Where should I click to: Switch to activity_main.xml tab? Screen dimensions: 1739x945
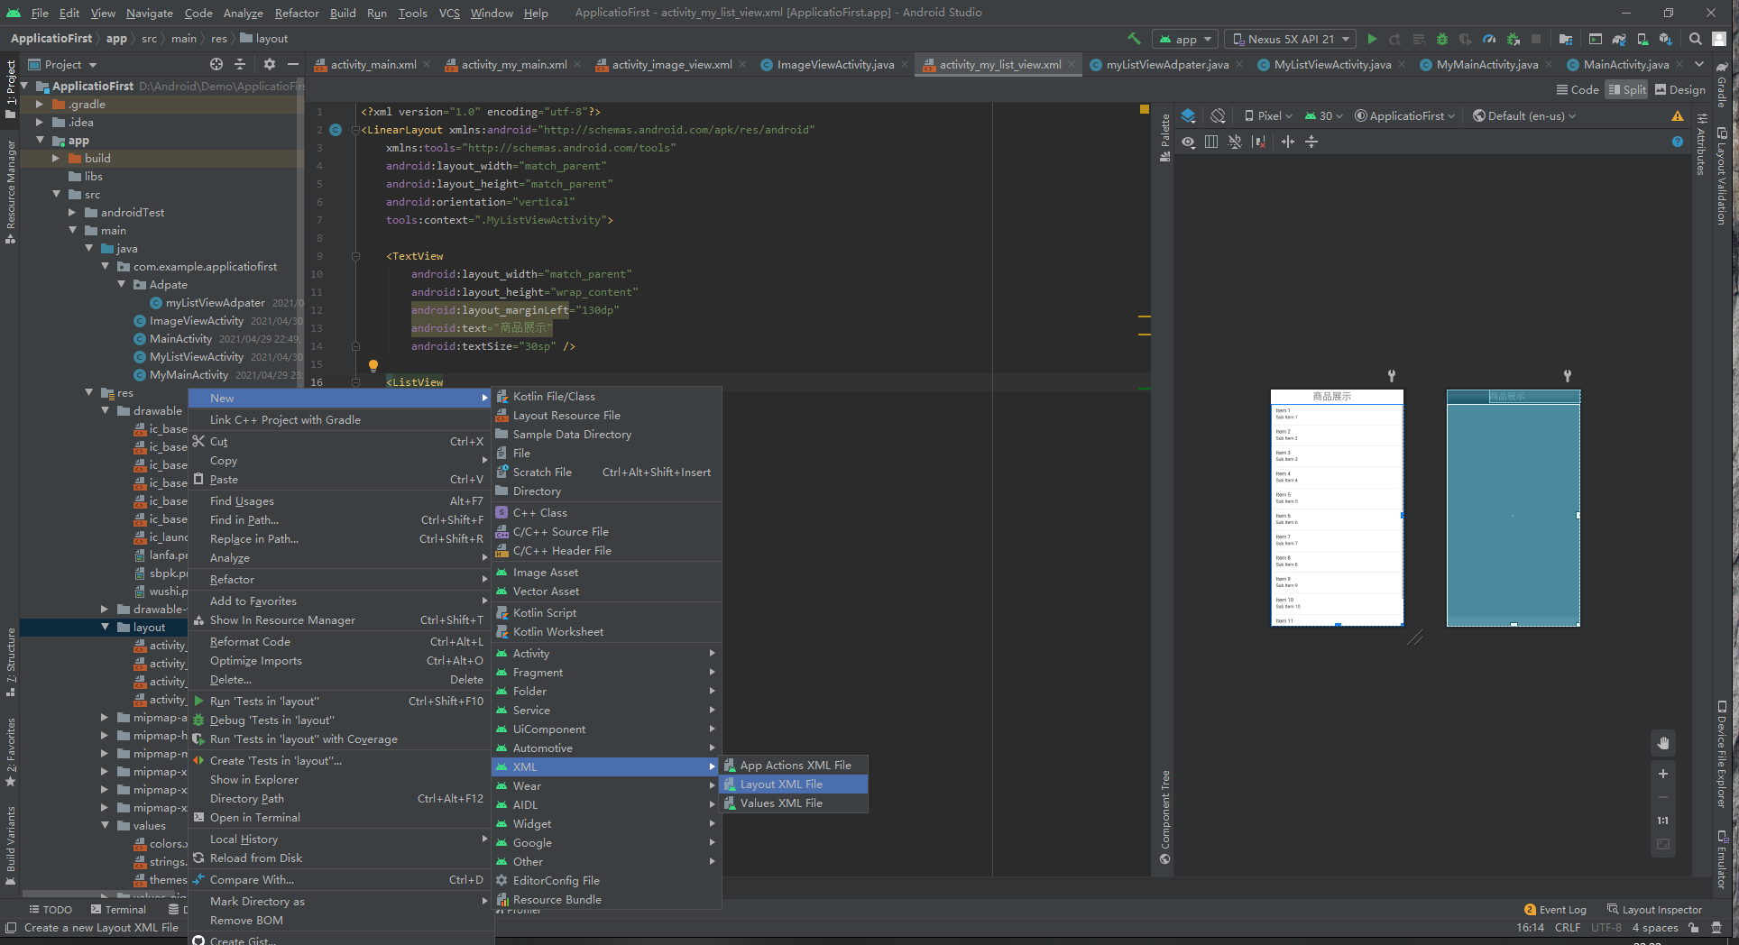click(373, 64)
